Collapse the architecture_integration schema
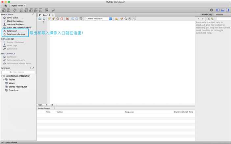Image resolution: width=231 pixels, height=144 pixels. (x=2, y=76)
